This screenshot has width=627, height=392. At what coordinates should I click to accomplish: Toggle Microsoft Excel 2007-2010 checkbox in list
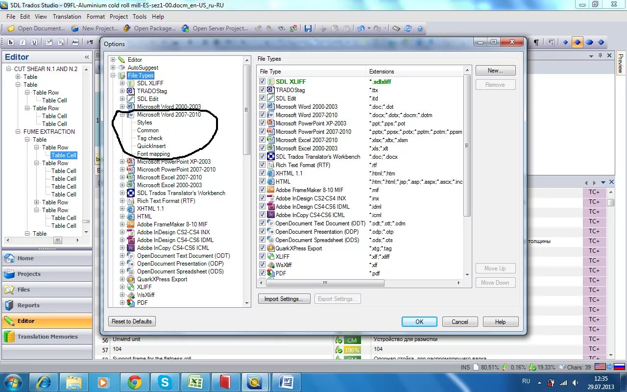(x=263, y=140)
